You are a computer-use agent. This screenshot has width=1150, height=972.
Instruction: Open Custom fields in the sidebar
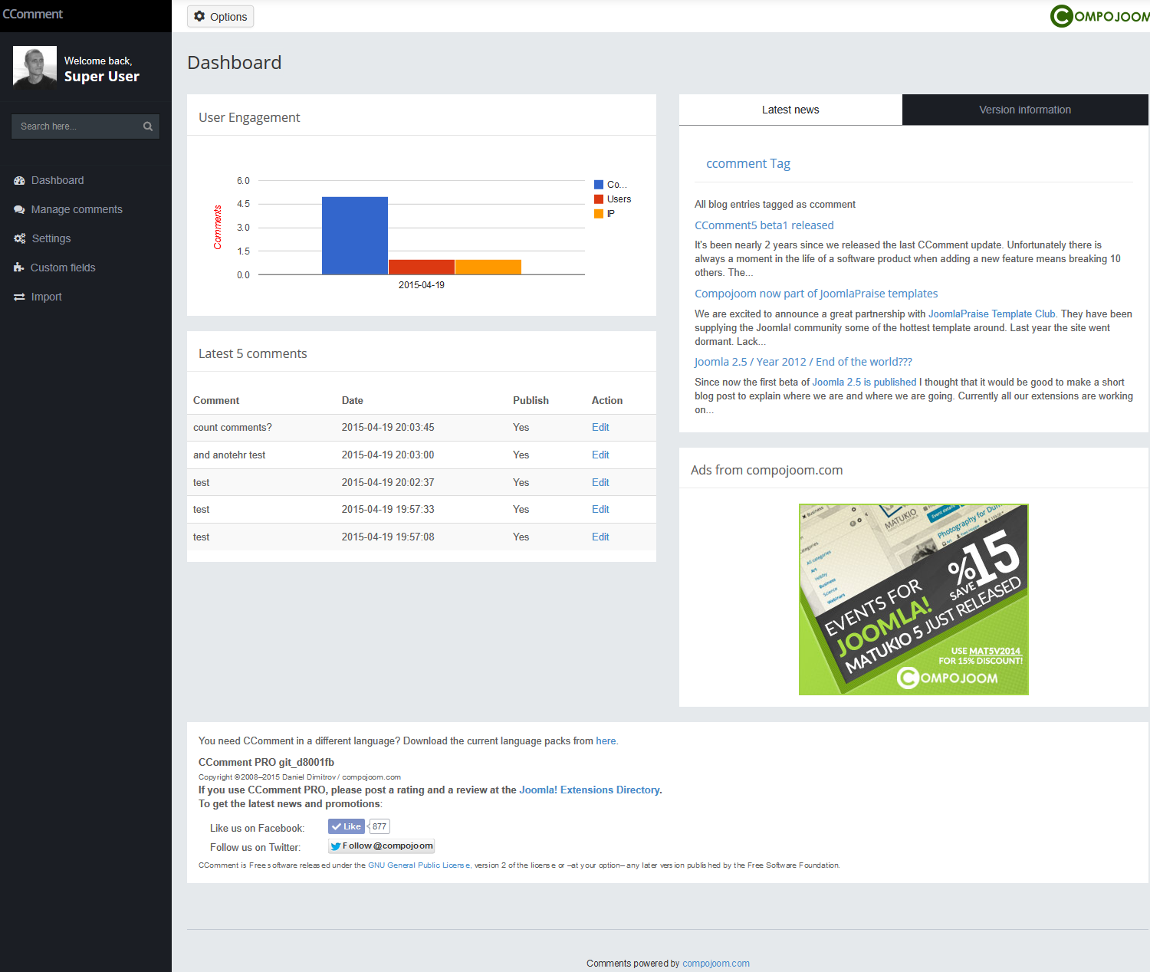(x=63, y=268)
